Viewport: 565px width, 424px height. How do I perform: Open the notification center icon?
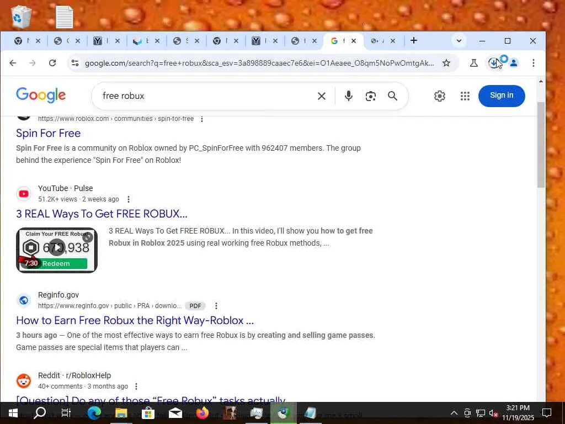coord(547,413)
